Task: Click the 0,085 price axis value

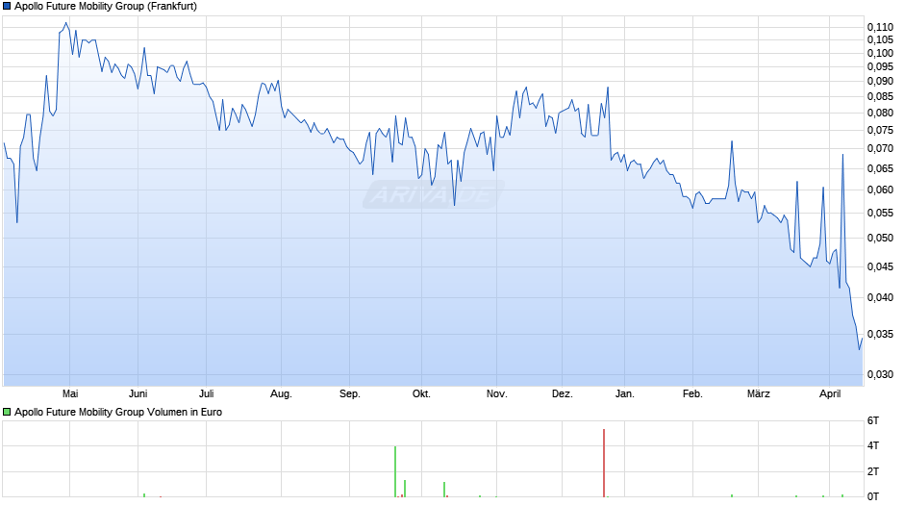Action: coord(880,96)
